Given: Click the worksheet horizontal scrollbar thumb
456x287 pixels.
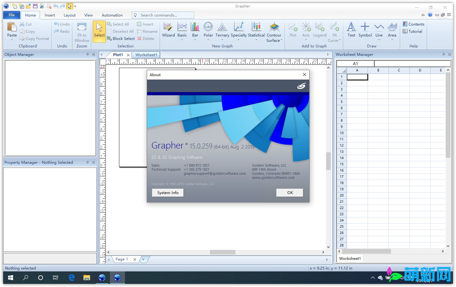Looking at the screenshot, I should [366, 251].
